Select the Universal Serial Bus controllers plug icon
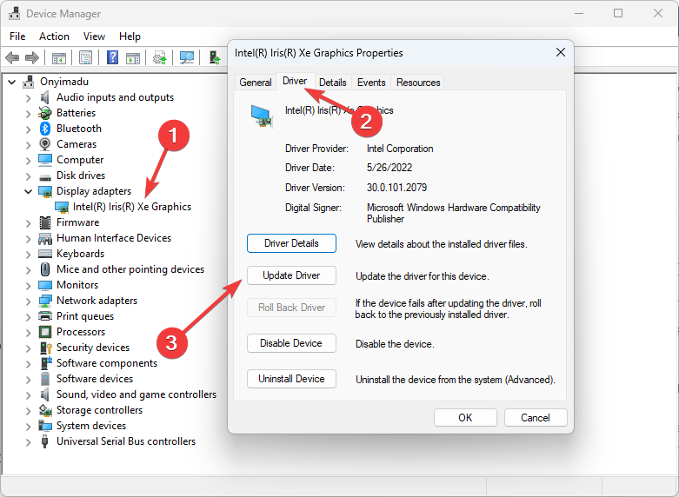 [x=44, y=441]
